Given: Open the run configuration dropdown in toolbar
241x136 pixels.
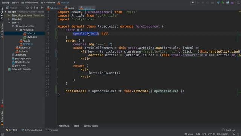Looking at the screenshot, I should pos(193,3).
